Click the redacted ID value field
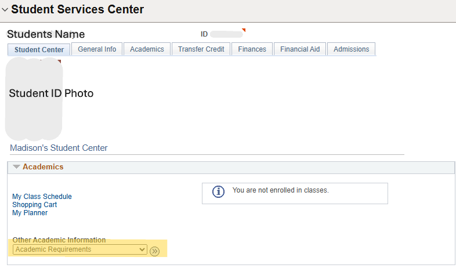The height and width of the screenshot is (268, 456). 226,34
